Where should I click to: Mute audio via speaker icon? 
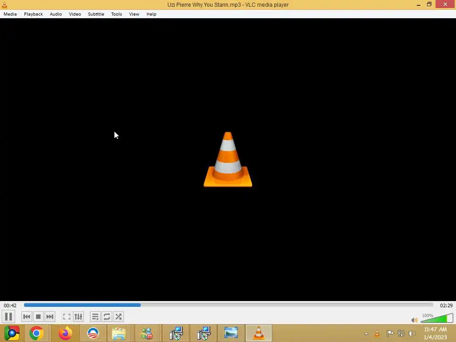pyautogui.click(x=415, y=320)
